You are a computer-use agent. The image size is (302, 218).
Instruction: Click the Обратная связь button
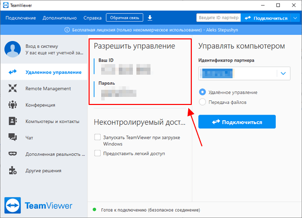coord(124,18)
